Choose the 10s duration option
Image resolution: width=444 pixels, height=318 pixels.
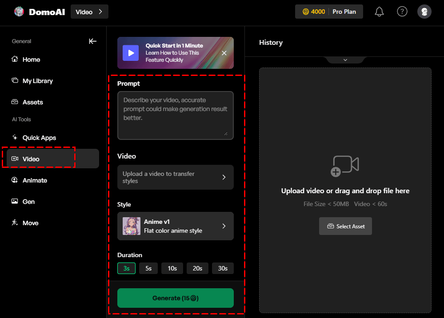coord(172,268)
